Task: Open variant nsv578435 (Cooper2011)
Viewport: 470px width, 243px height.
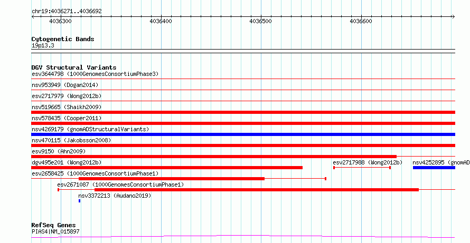Action: pyautogui.click(x=67, y=118)
